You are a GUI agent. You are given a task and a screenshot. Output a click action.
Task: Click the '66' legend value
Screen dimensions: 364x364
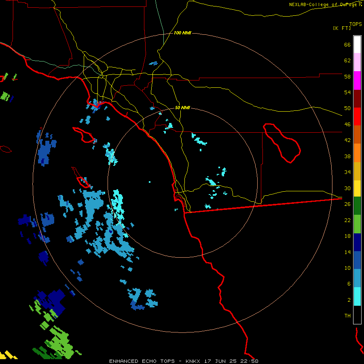[x=347, y=44]
